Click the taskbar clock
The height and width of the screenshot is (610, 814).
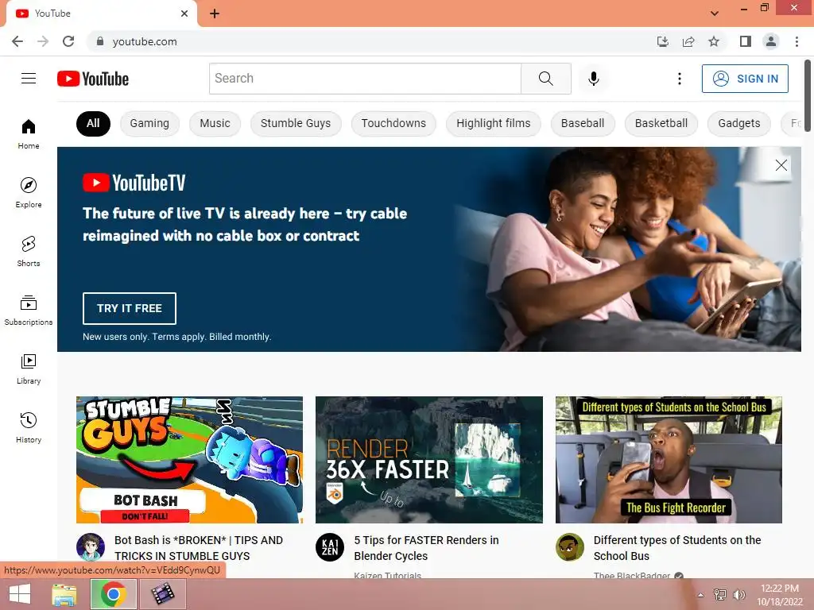780,594
